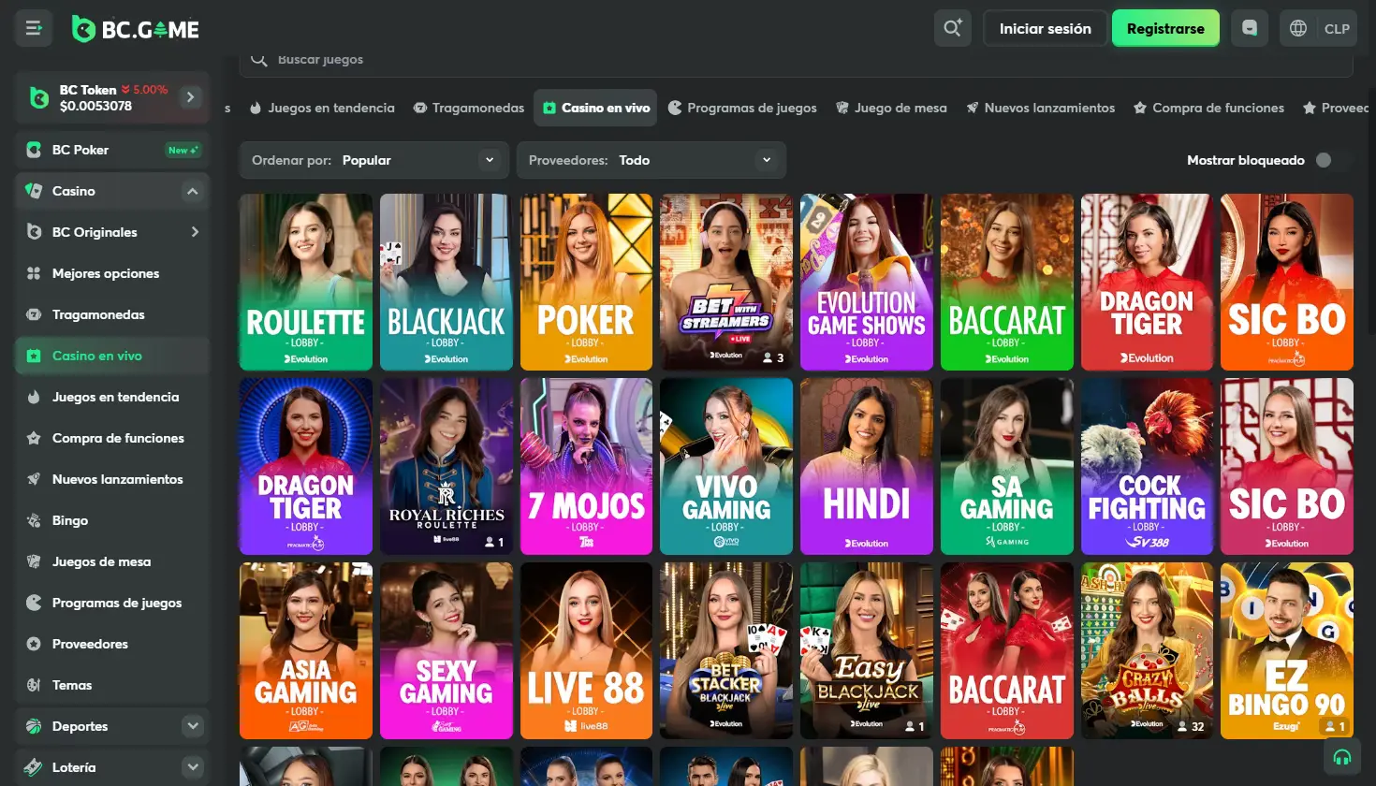Screen dimensions: 1376x786
Task: Open Proveedores in the sidebar
Action: point(90,644)
